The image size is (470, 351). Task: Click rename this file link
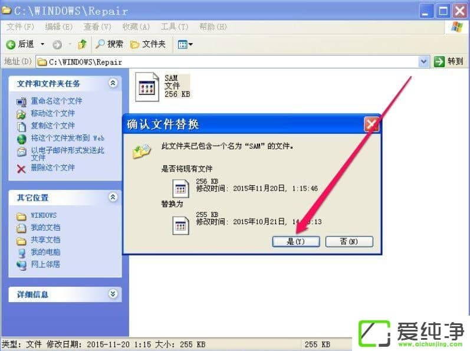tap(56, 101)
